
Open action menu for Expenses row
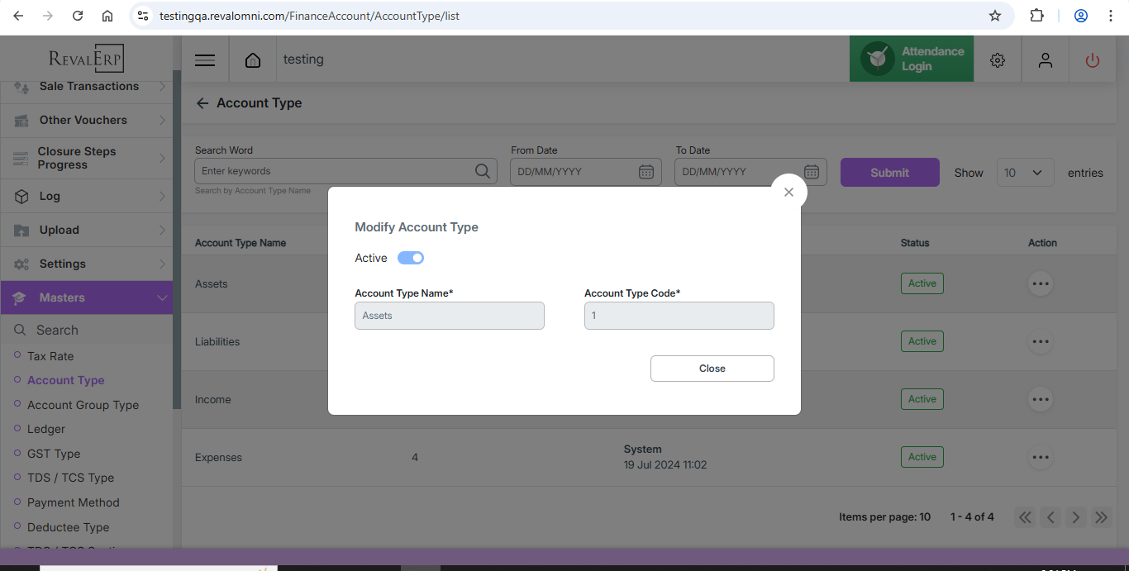[x=1040, y=457]
